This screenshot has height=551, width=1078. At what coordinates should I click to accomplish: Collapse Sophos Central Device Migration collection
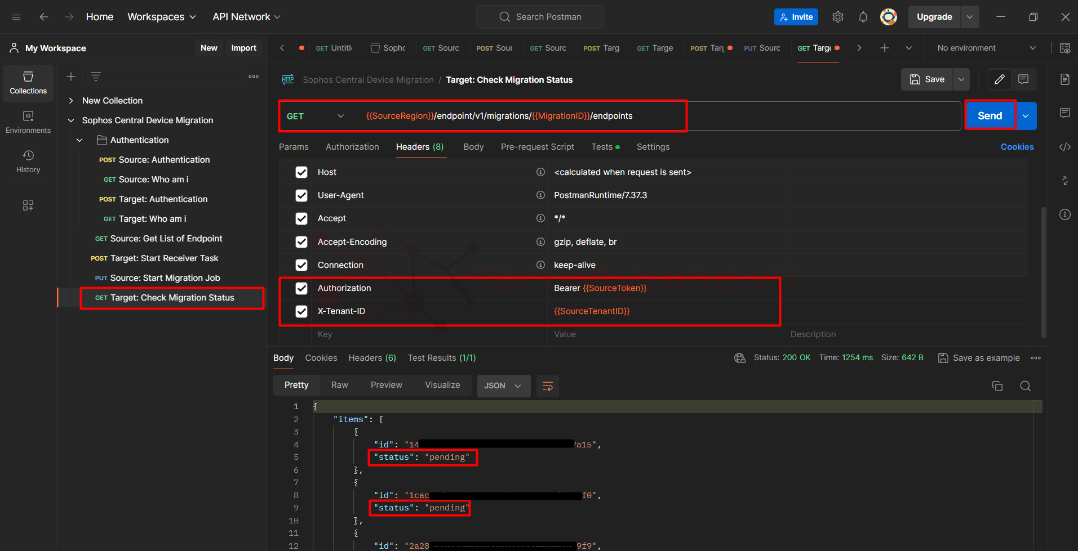coord(71,120)
